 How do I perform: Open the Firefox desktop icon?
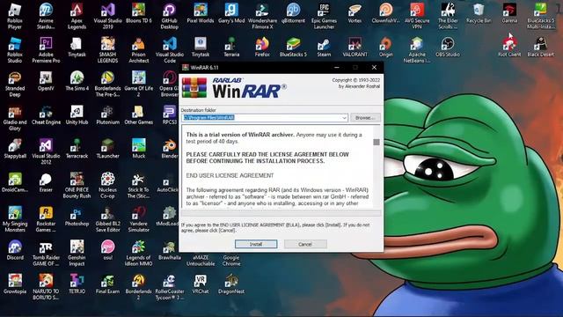(262, 47)
